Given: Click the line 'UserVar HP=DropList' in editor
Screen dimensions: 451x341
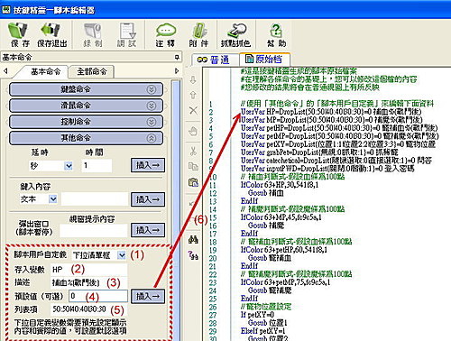Looking at the screenshot, I should [331, 112].
